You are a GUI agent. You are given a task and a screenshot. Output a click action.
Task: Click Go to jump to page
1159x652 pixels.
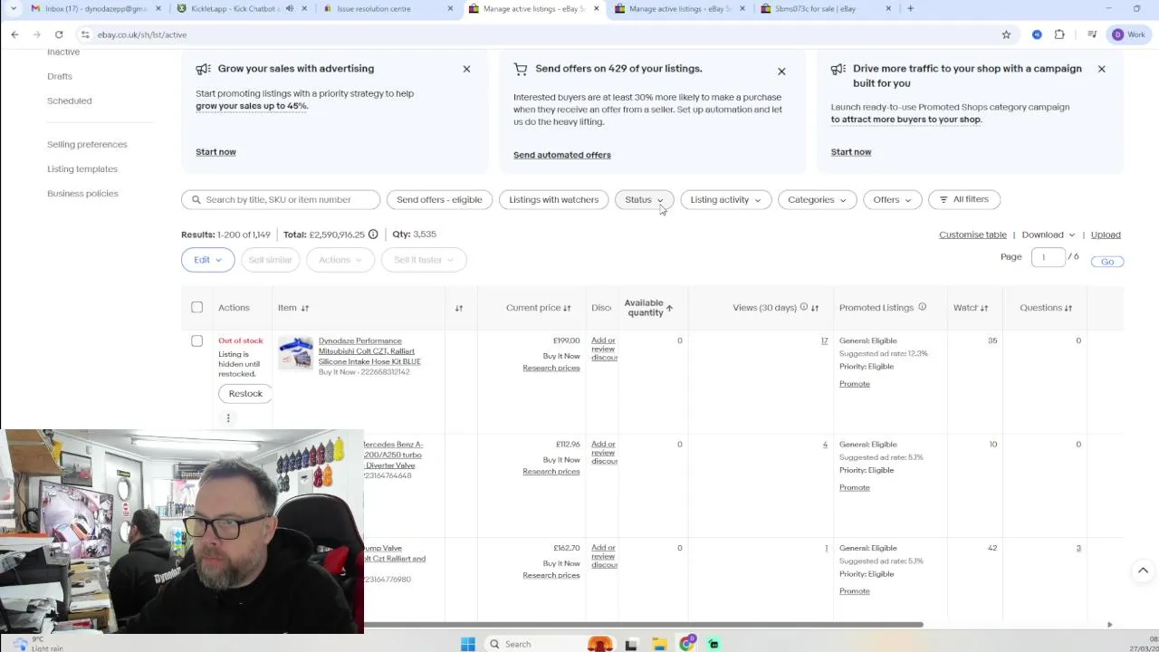[1107, 262]
